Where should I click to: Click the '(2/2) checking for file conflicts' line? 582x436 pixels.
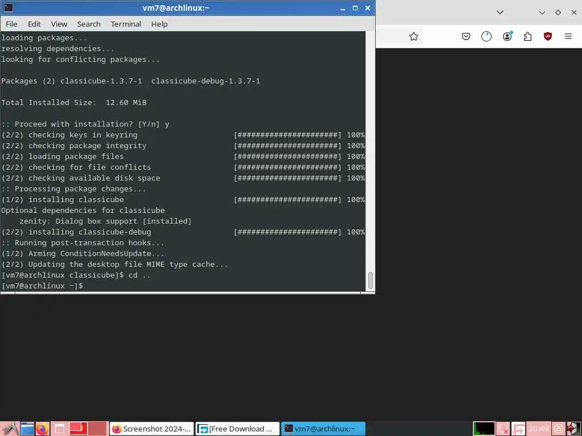[x=76, y=167]
